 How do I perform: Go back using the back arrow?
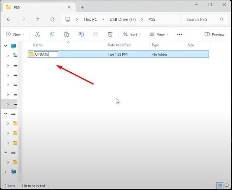(9, 19)
